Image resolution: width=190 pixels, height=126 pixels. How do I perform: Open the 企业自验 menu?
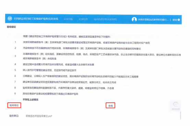click(68, 19)
